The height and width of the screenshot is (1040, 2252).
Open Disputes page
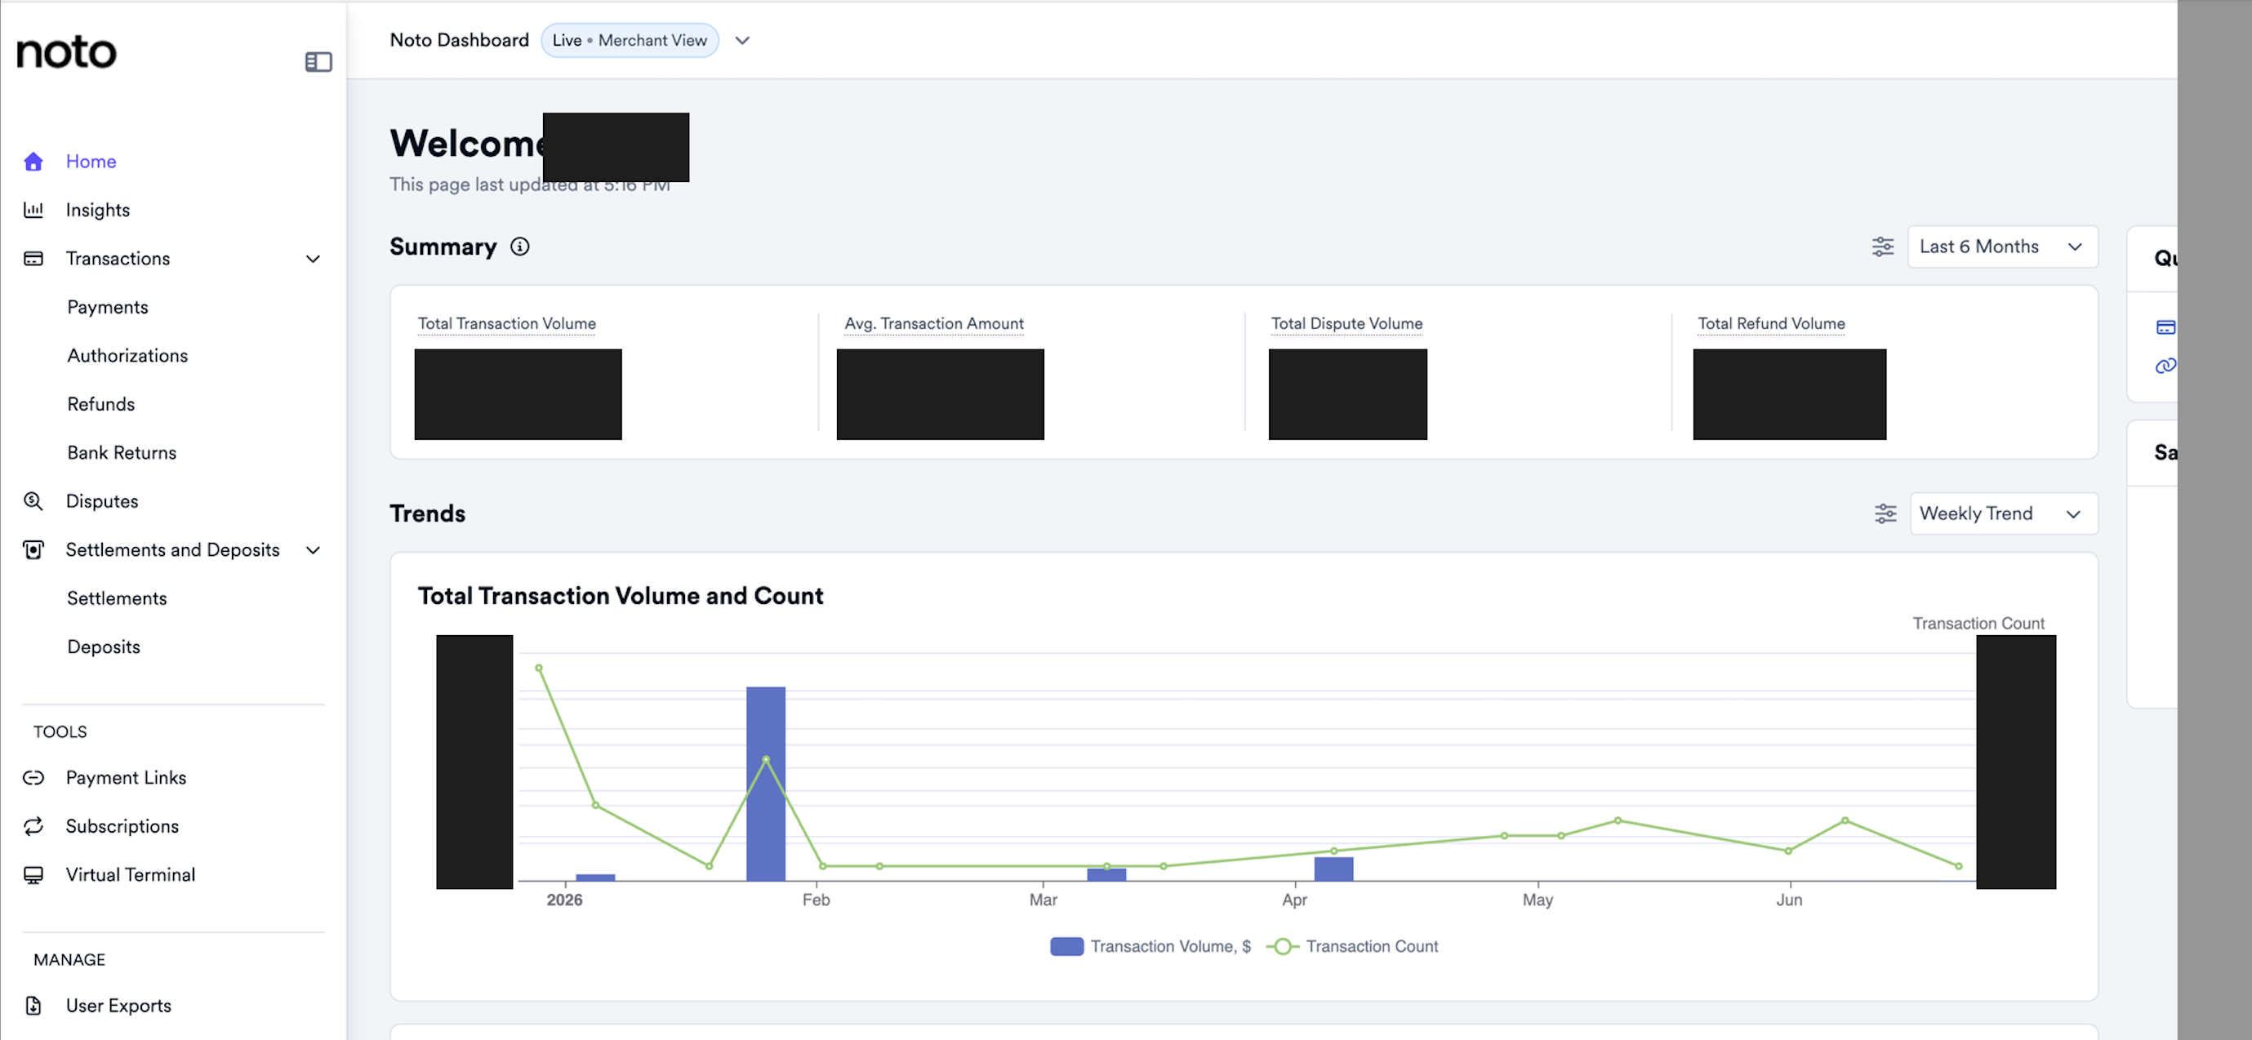point(102,500)
